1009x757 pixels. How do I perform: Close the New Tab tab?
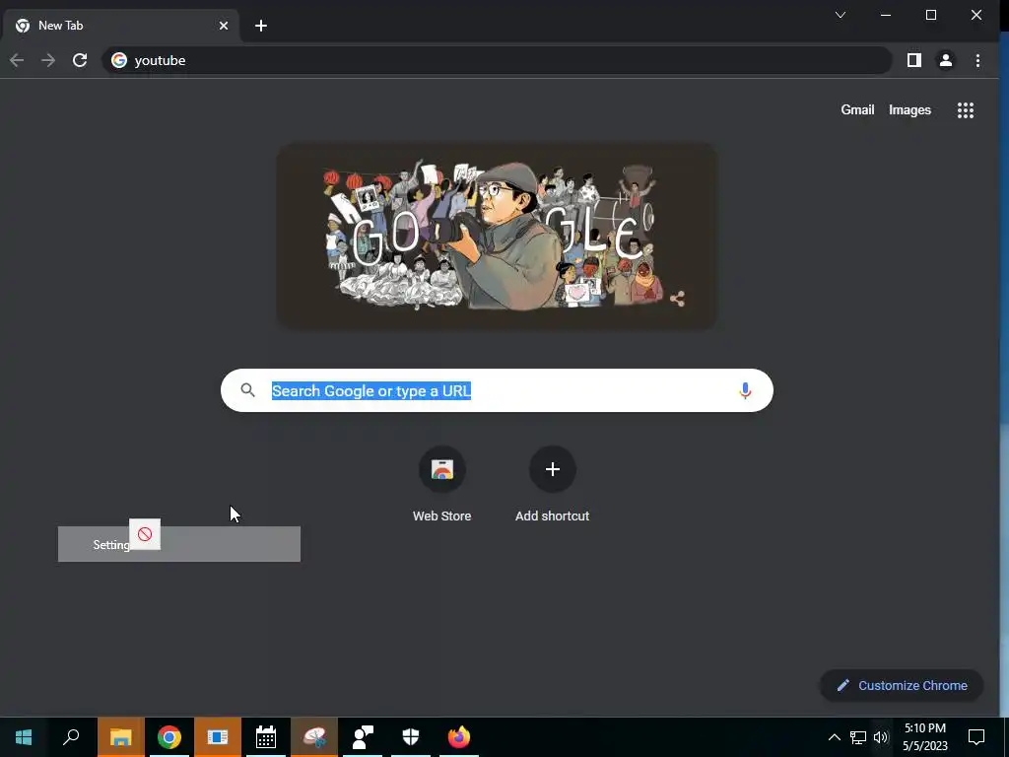click(224, 26)
